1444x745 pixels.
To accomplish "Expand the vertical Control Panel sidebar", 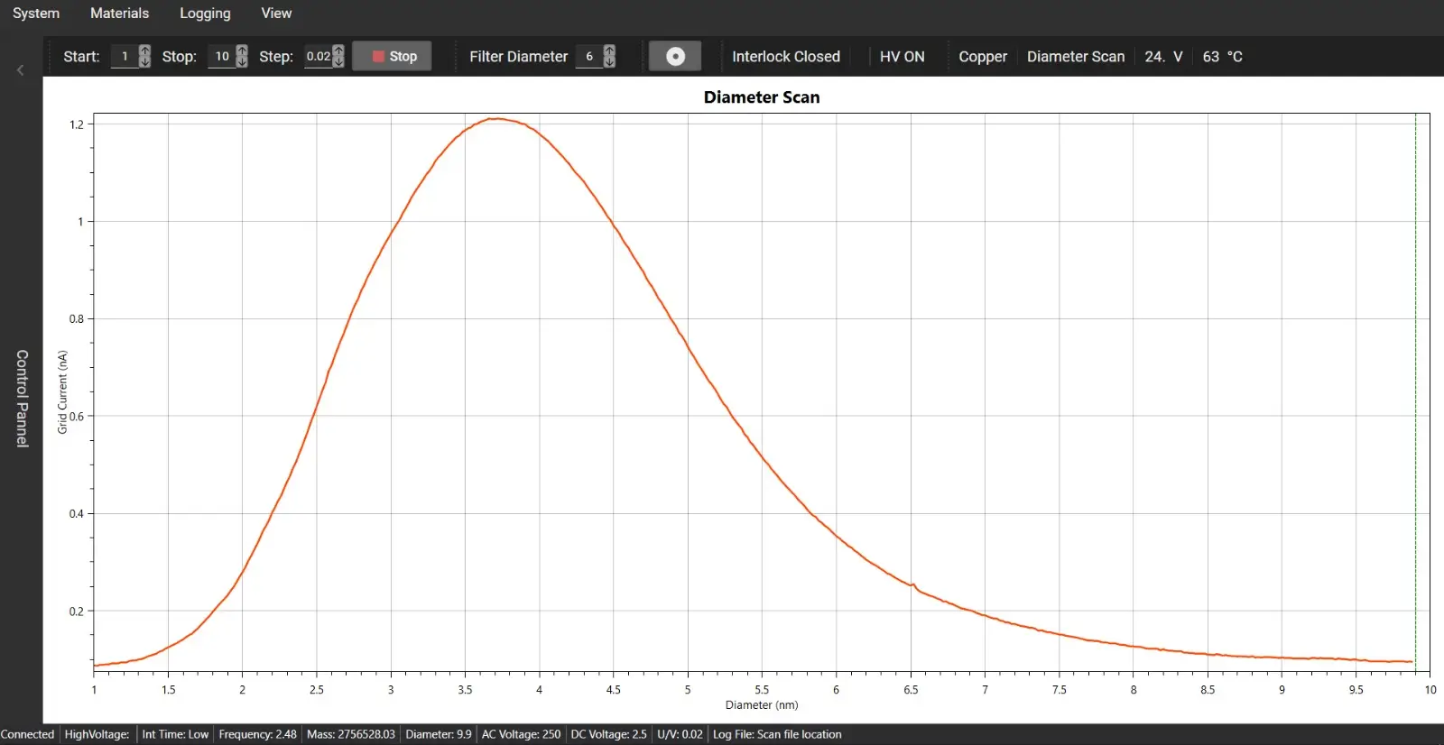I will pos(22,398).
